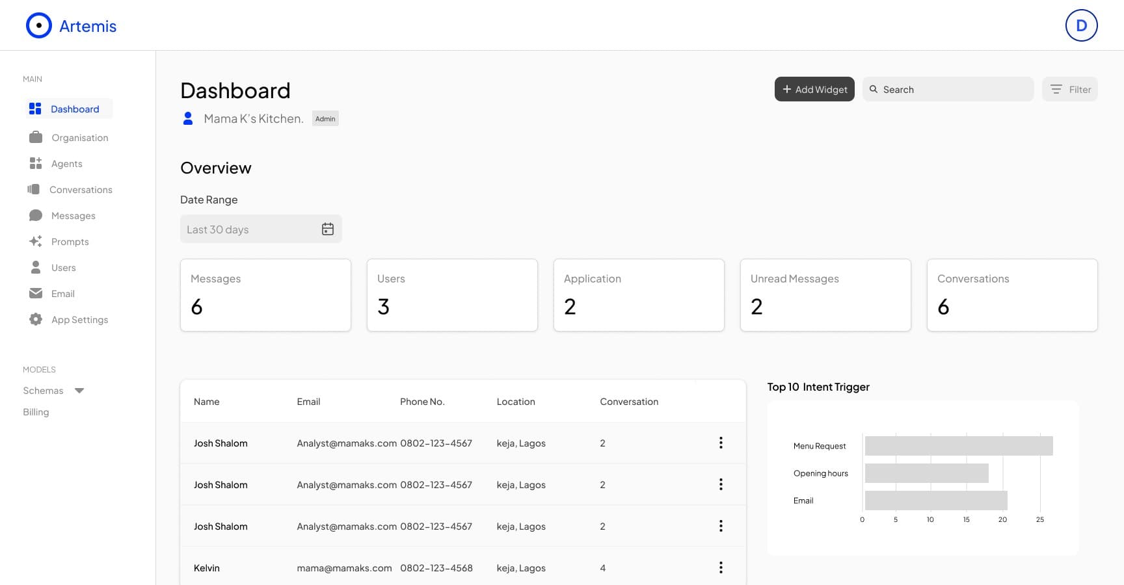Screen dimensions: 1124x585
Task: Click the calendar icon in Date Range field
Action: [x=327, y=229]
